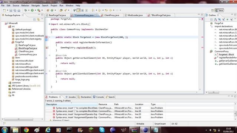Switch to ModLoader.java editor tab
Screen dimensions: 237x133
(x=135, y=15)
